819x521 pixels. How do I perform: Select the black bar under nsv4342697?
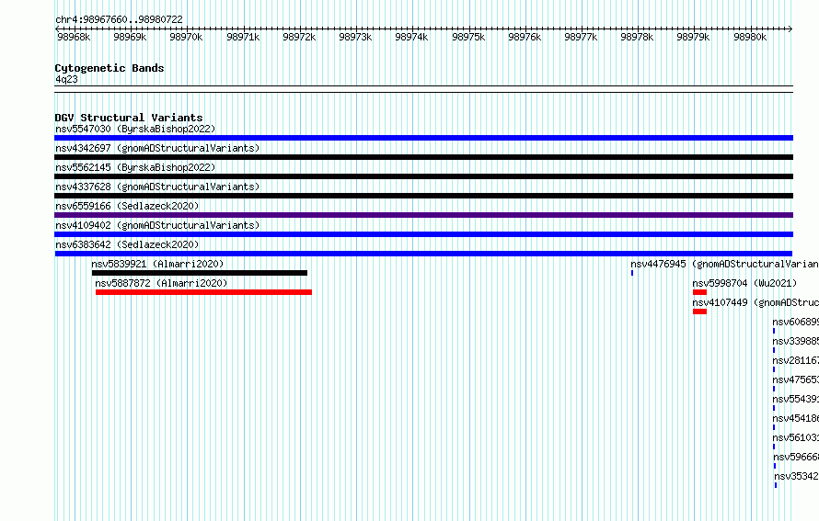(x=423, y=157)
